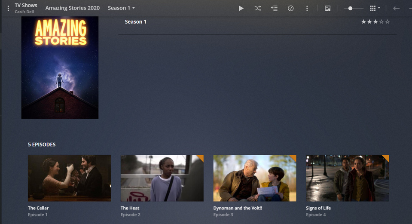The height and width of the screenshot is (224, 412).
Task: Open Signs of Life episode thumbnail
Action: coord(348,178)
